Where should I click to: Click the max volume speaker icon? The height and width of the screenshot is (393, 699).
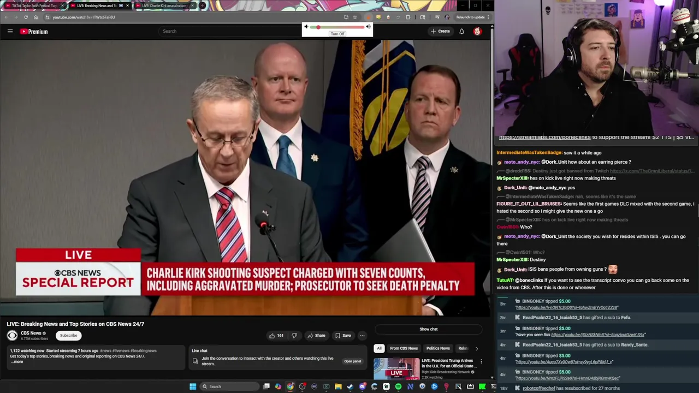tap(368, 27)
